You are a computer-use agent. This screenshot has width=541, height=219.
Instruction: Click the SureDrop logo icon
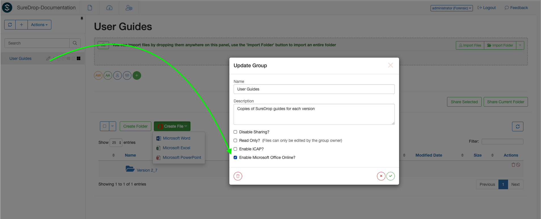click(7, 7)
